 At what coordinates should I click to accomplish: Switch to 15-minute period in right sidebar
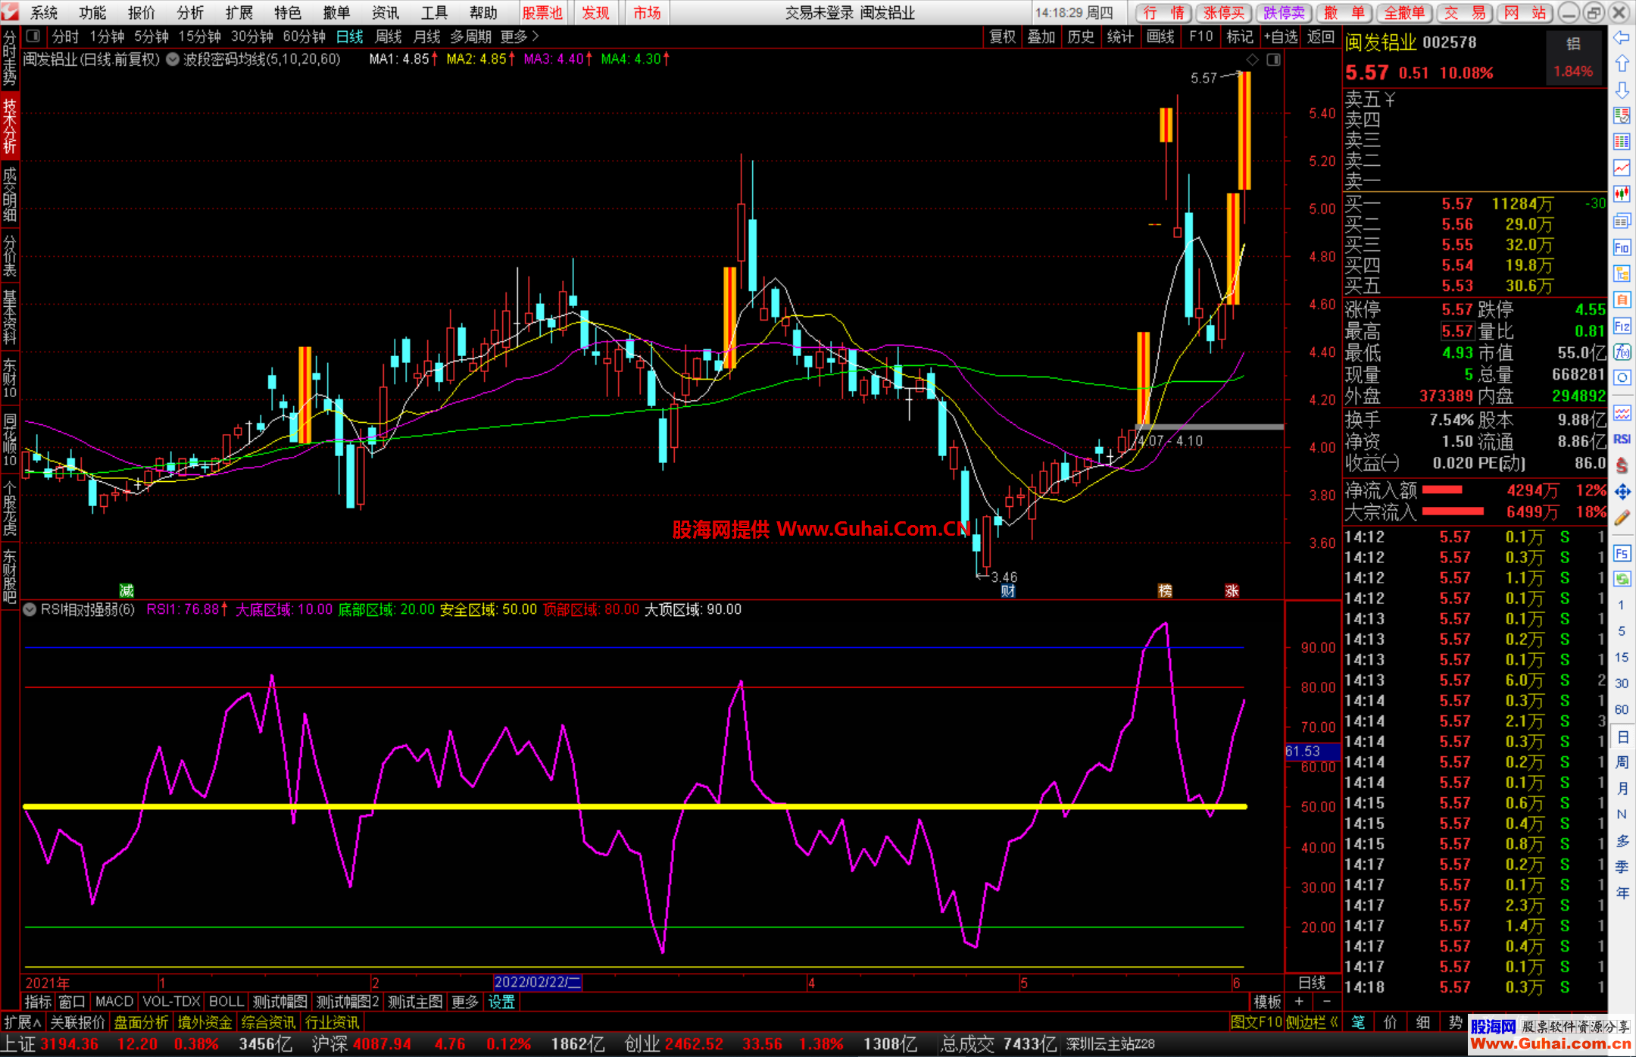tap(1621, 658)
